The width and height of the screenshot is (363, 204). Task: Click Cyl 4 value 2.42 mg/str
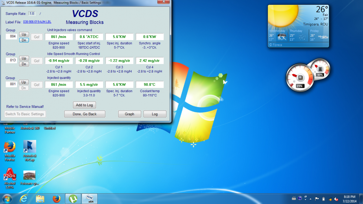[150, 61]
